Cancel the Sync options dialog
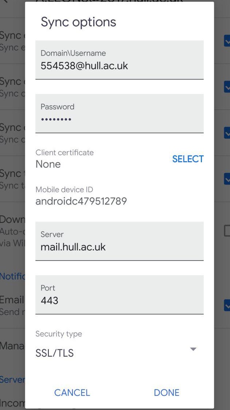 pyautogui.click(x=72, y=392)
